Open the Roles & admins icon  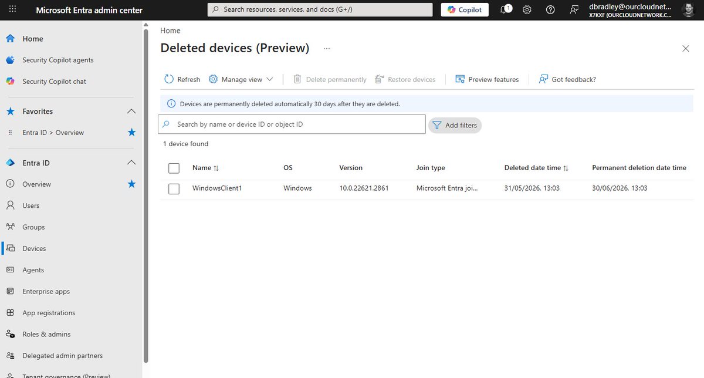point(10,334)
